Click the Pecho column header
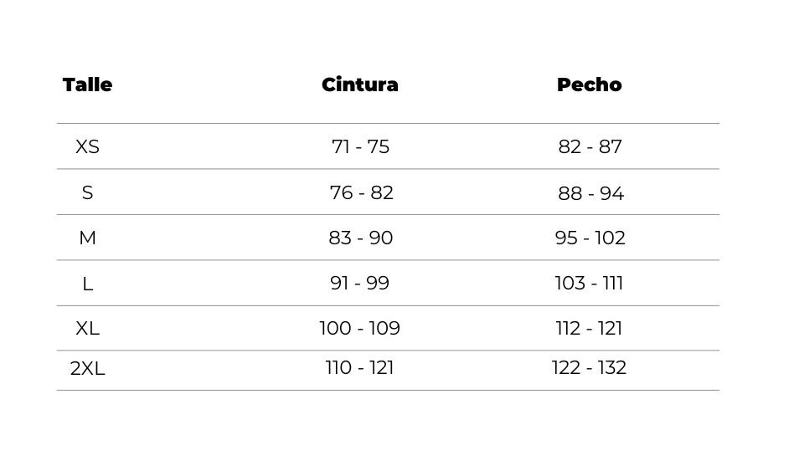The height and width of the screenshot is (466, 794). click(x=590, y=84)
